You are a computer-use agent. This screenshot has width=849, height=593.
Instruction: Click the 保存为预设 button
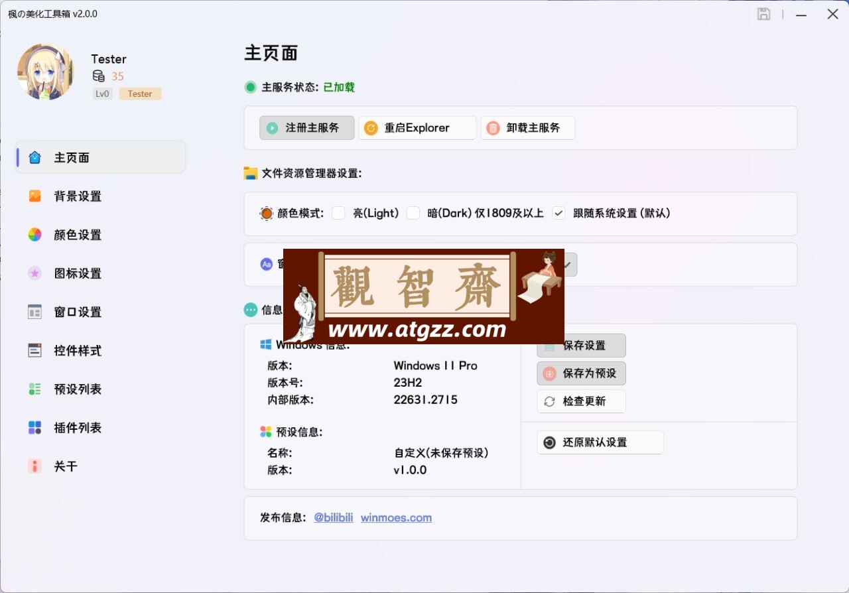click(x=581, y=373)
